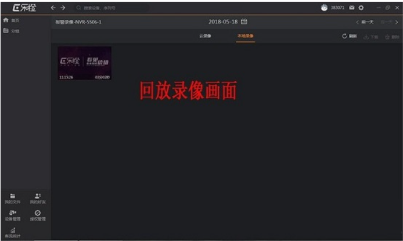
Task: Select 首页 (Home) in left sidebar
Action: click(x=12, y=20)
